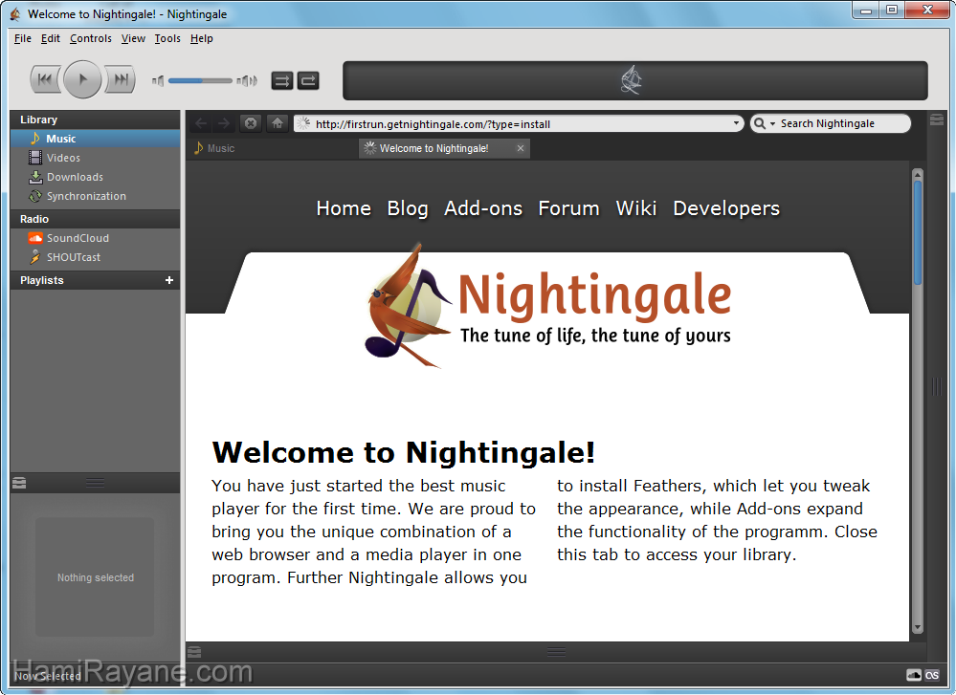Open SoundCloud radio
This screenshot has height=695, width=956.
(95, 238)
